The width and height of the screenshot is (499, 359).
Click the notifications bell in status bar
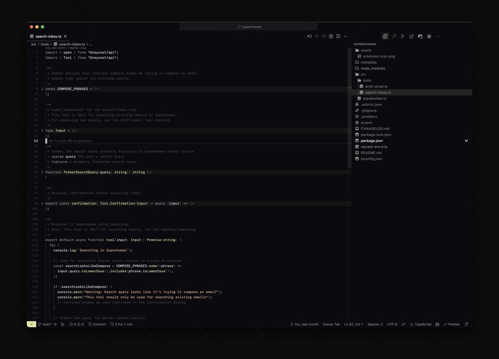[x=466, y=324]
